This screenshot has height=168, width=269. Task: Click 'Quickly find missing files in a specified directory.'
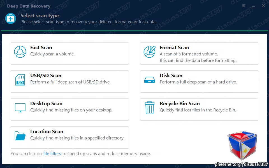[x=77, y=138]
